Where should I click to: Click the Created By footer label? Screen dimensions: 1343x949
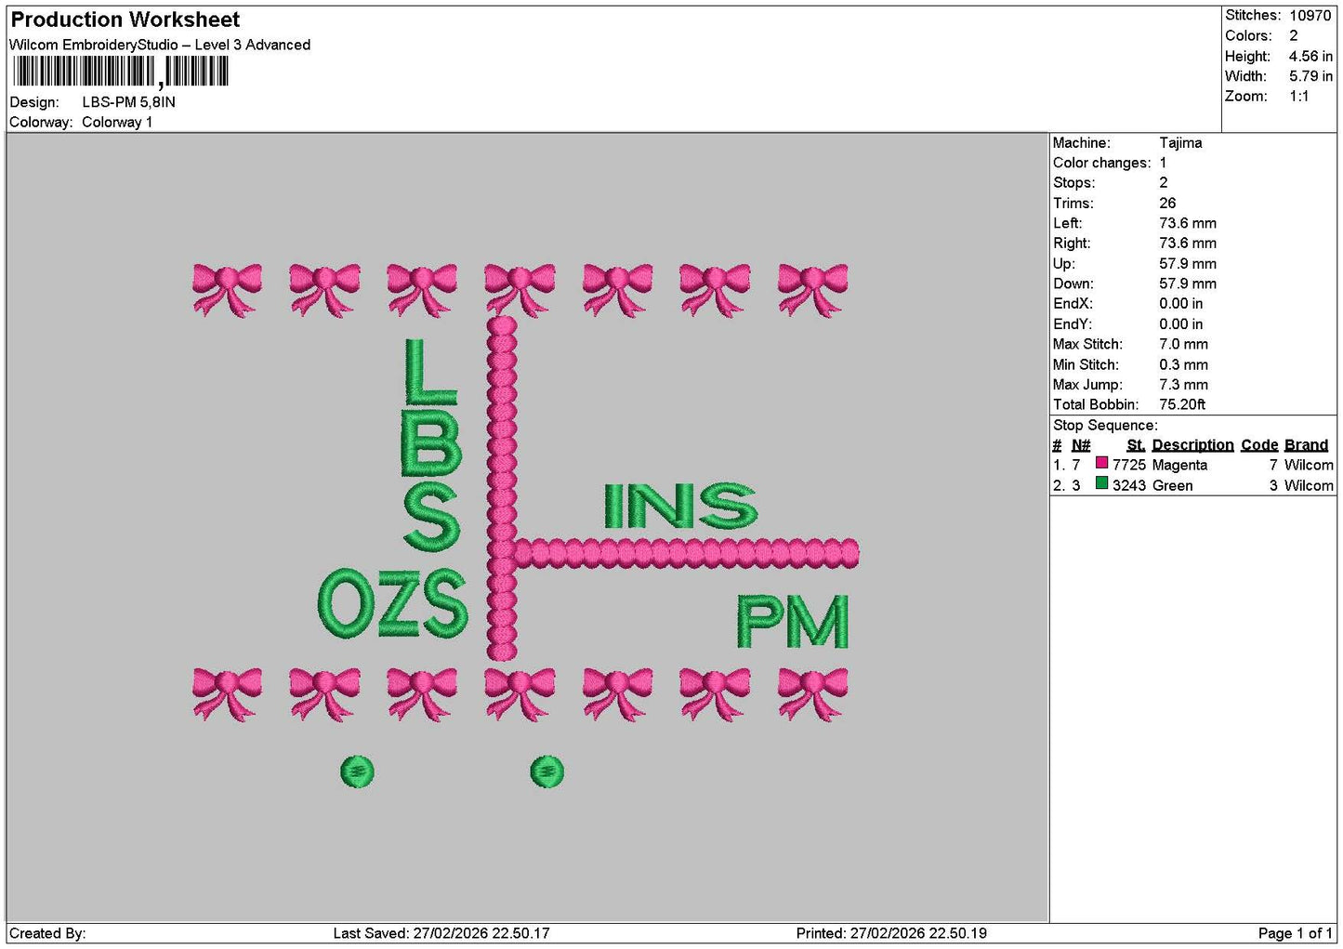[x=47, y=933]
